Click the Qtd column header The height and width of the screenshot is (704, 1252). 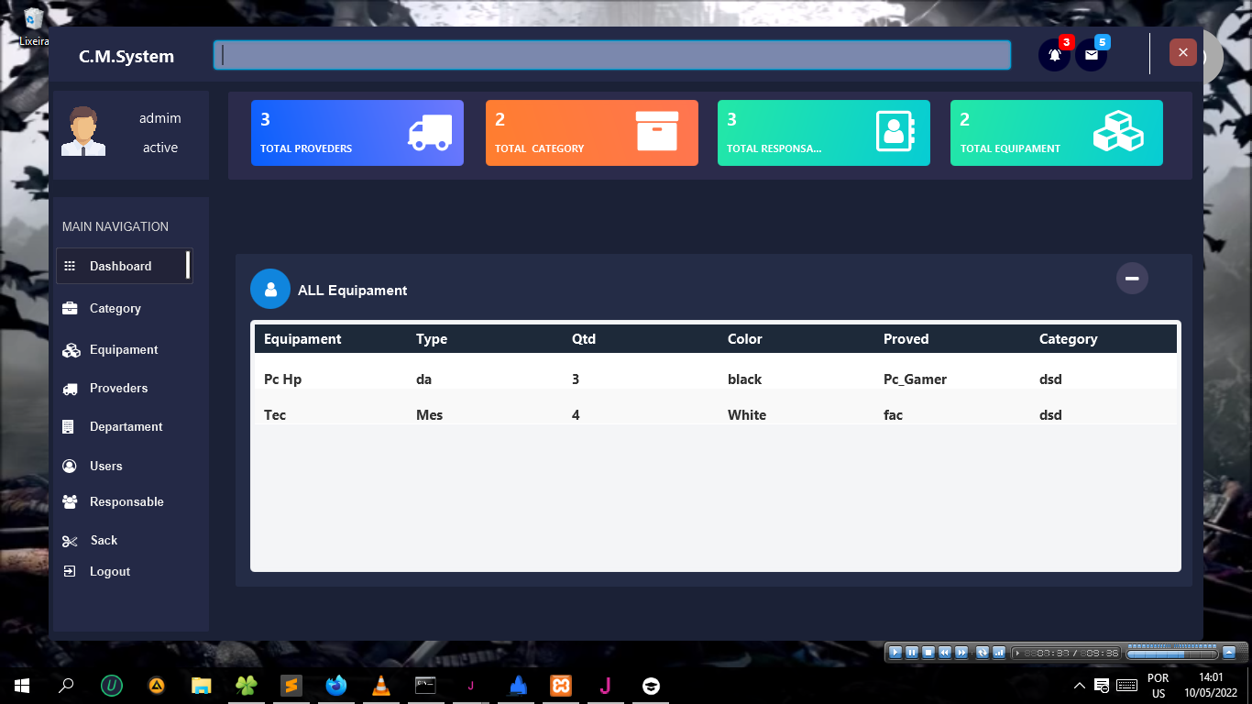(x=584, y=339)
